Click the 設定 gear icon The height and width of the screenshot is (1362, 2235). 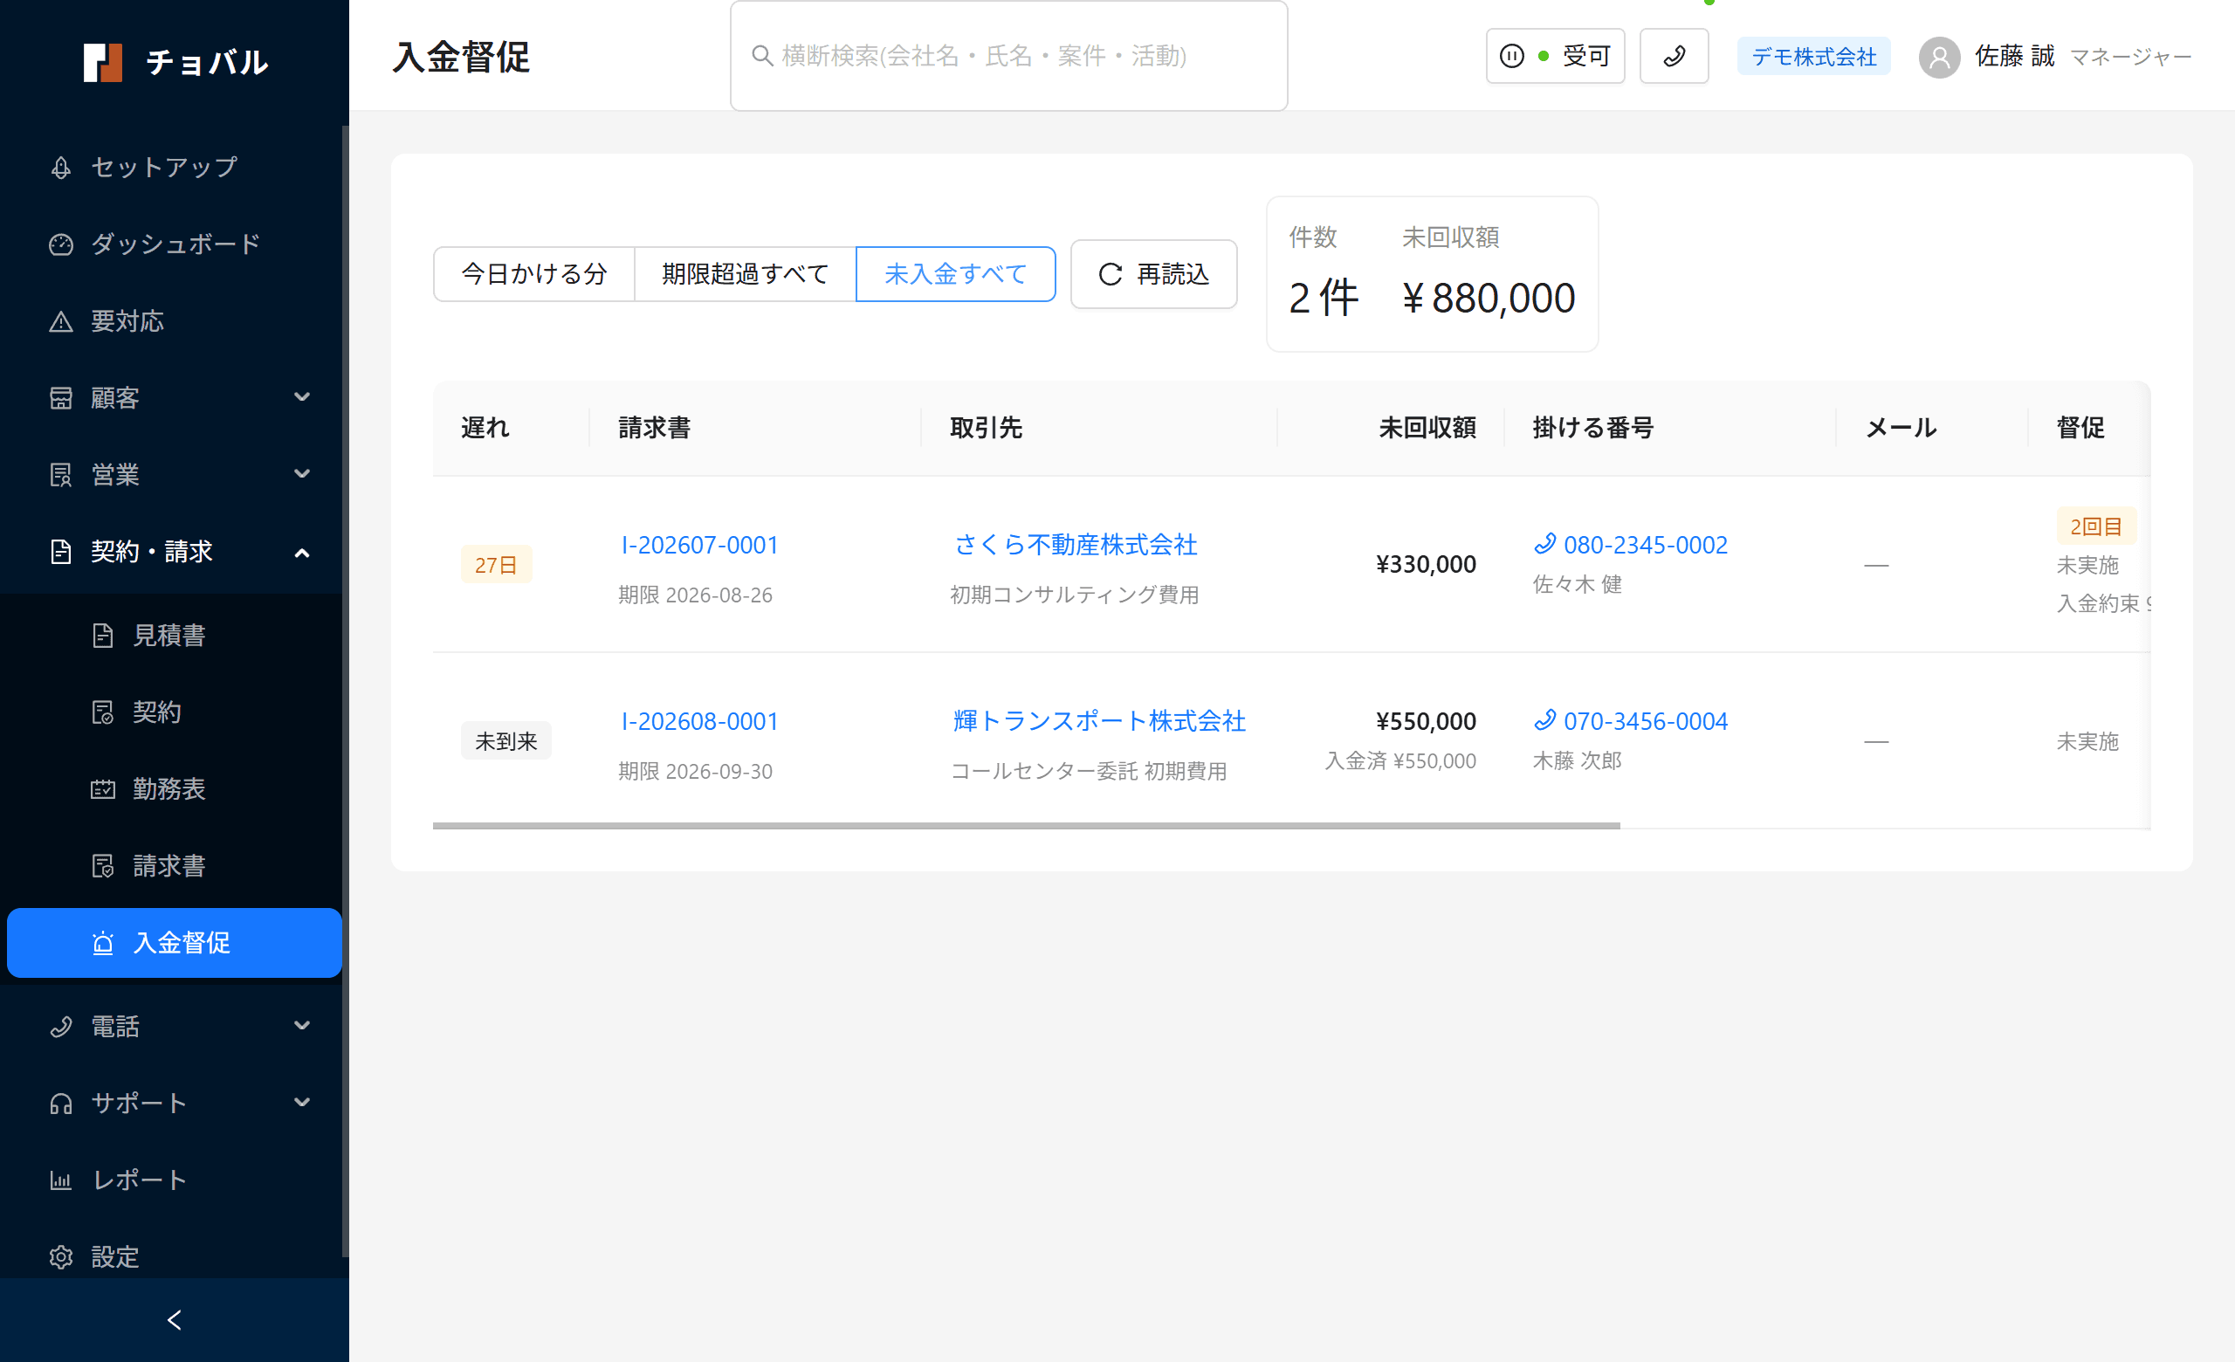(61, 1257)
